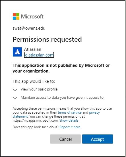126x157 pixels.
Task: Click the Permissions requested heading
Action: pyautogui.click(x=47, y=39)
